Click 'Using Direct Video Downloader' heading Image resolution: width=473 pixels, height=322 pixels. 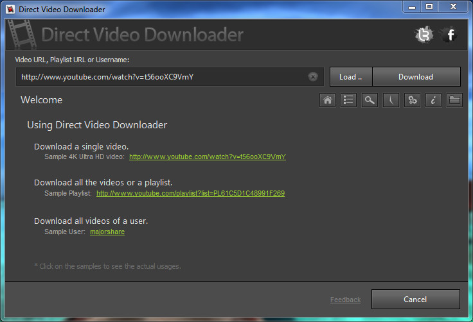(x=97, y=125)
